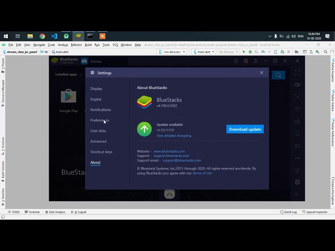
Task: Click the Chrome icon in taskbar
Action: tap(42, 36)
